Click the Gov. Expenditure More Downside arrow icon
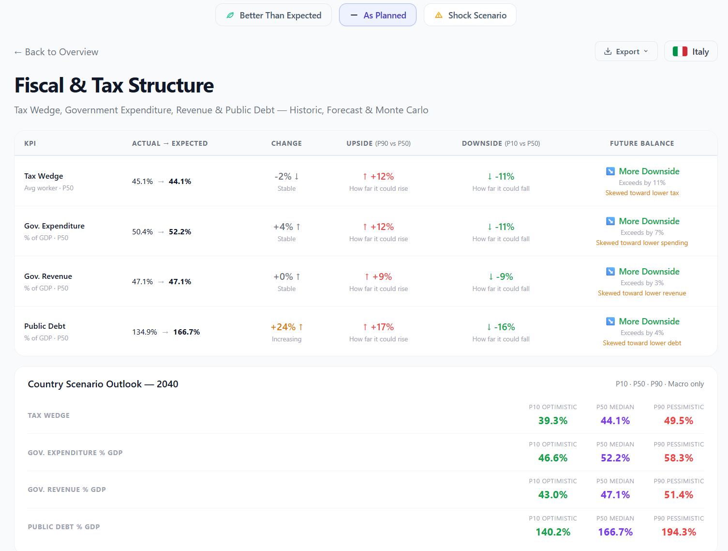The height and width of the screenshot is (551, 728). (610, 221)
